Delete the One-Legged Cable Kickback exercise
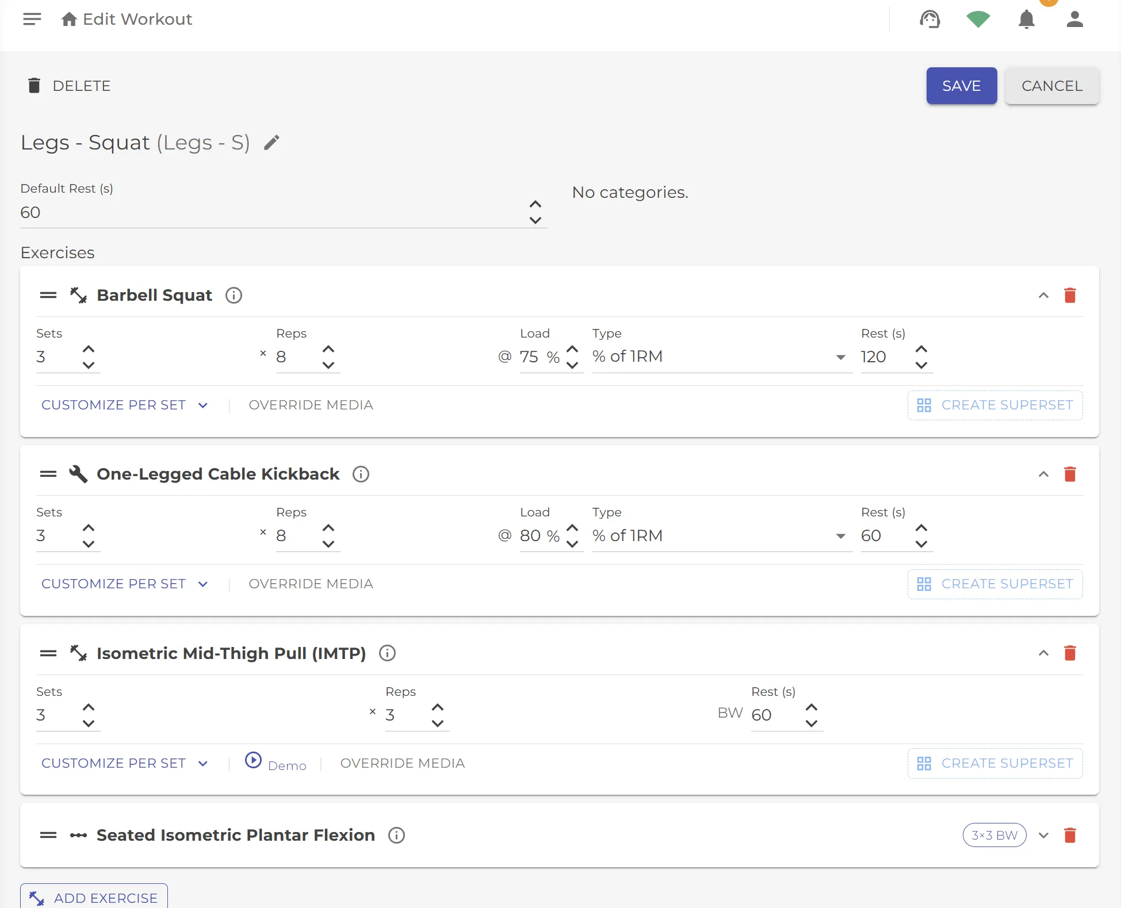 click(1071, 474)
